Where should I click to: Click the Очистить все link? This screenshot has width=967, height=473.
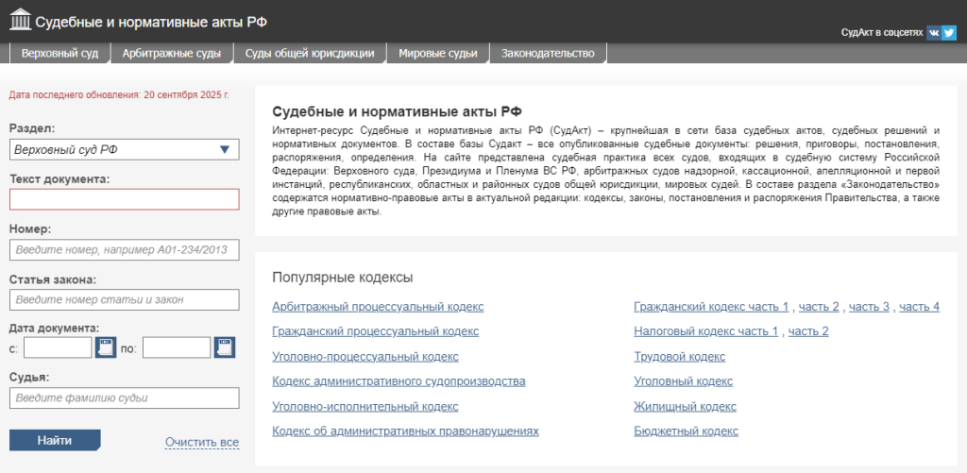[x=202, y=442]
